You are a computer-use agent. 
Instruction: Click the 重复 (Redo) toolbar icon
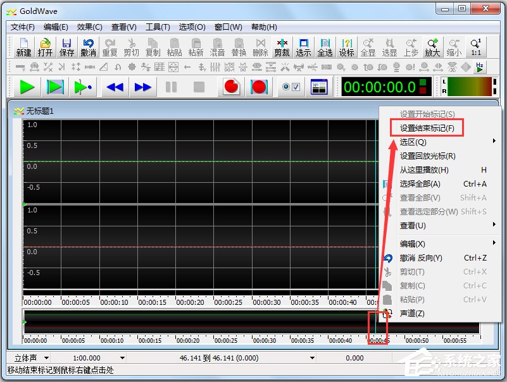110,47
